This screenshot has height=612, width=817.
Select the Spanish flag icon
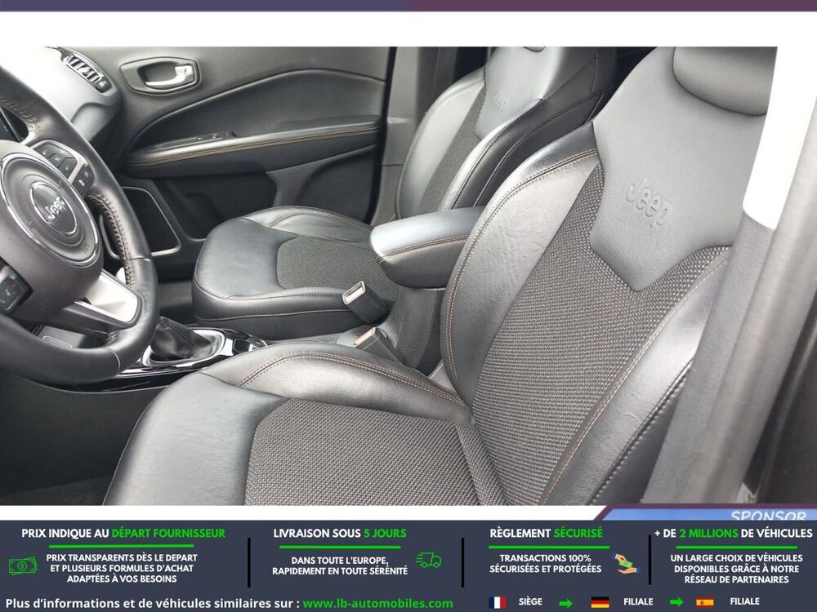click(704, 602)
